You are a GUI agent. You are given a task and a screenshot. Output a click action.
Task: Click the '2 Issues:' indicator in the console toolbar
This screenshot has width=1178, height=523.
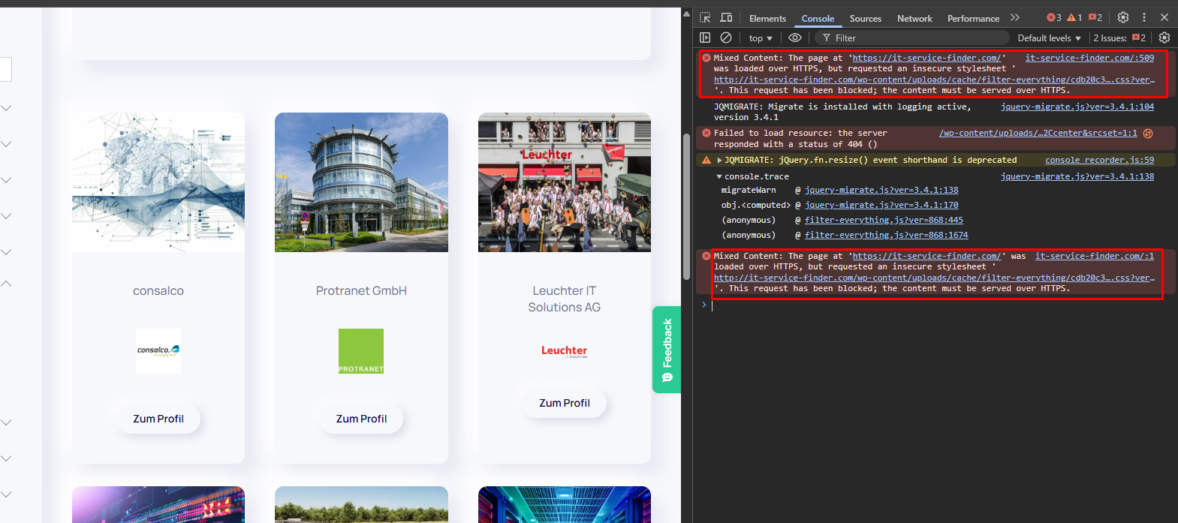pyautogui.click(x=1119, y=38)
